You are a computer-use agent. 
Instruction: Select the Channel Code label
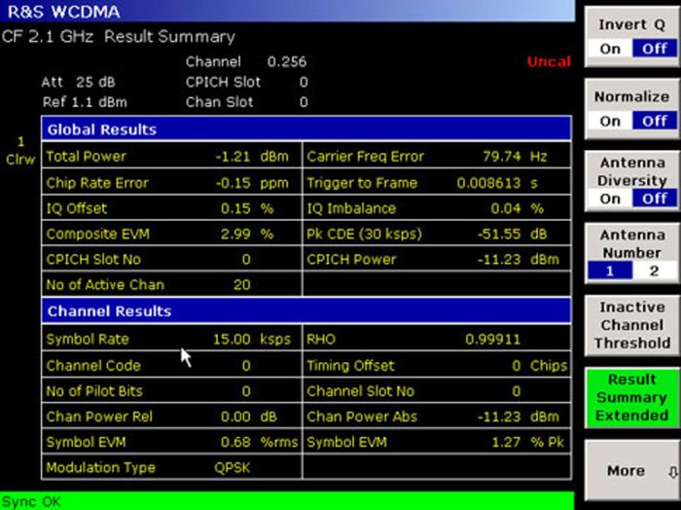pyautogui.click(x=93, y=365)
